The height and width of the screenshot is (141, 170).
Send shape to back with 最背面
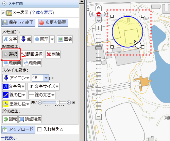[x=32, y=63]
